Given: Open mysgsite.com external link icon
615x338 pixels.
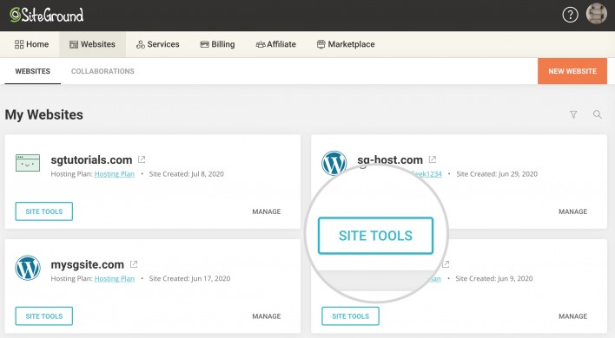Looking at the screenshot, I should 134,264.
